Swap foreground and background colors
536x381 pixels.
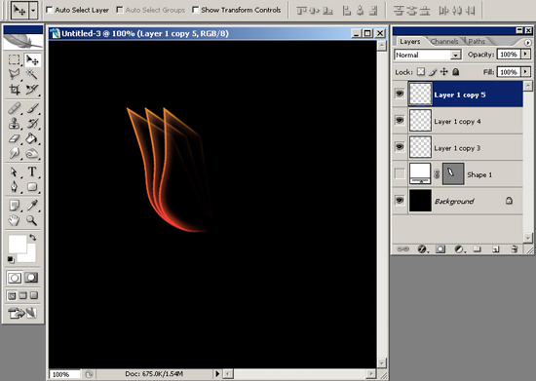(x=32, y=237)
